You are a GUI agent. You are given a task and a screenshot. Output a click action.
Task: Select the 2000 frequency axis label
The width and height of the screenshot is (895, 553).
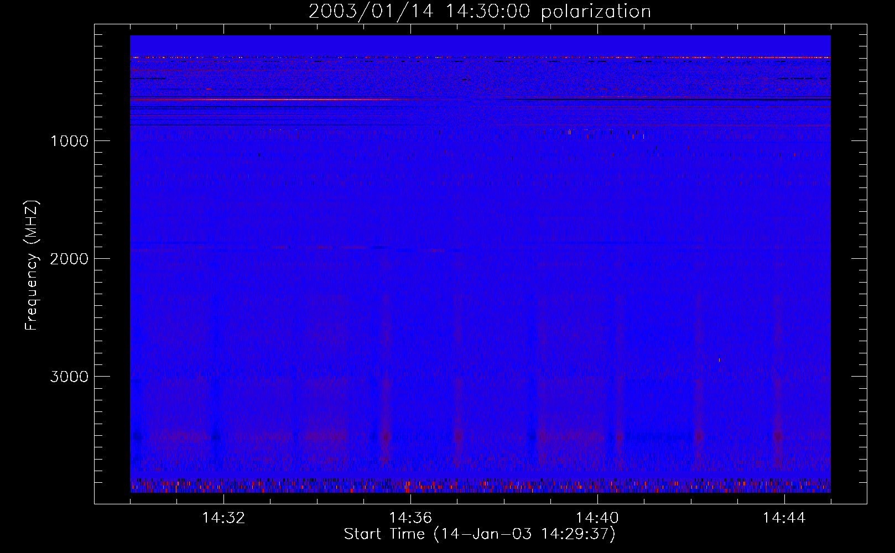(x=69, y=259)
